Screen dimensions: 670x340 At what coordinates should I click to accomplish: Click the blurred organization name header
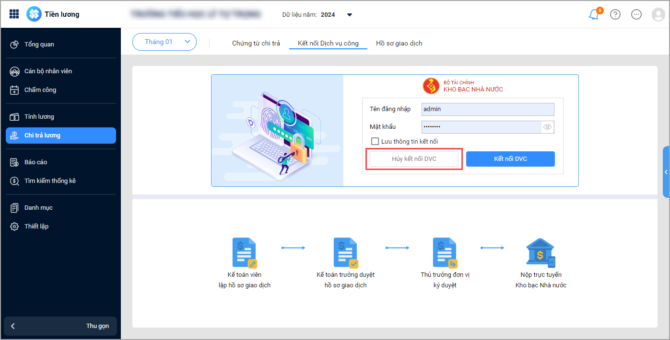tap(195, 14)
